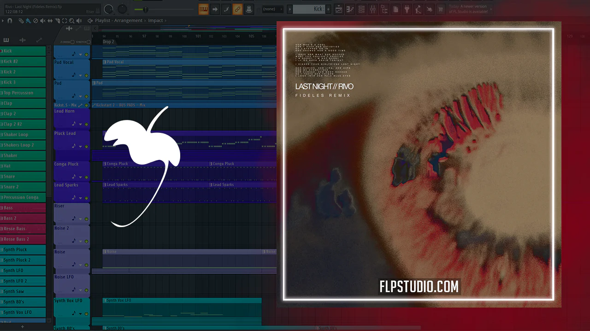Open the Playlist - Arrangement breadcrumb menu
This screenshot has height=331, width=590.
click(119, 21)
